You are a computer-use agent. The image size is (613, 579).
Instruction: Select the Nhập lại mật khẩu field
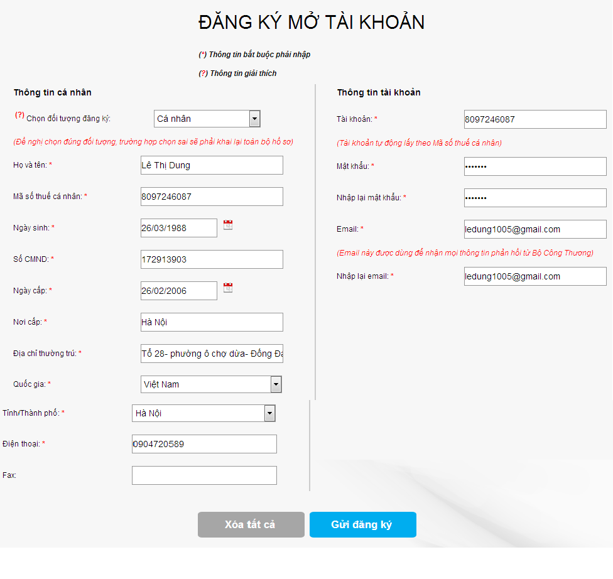535,197
